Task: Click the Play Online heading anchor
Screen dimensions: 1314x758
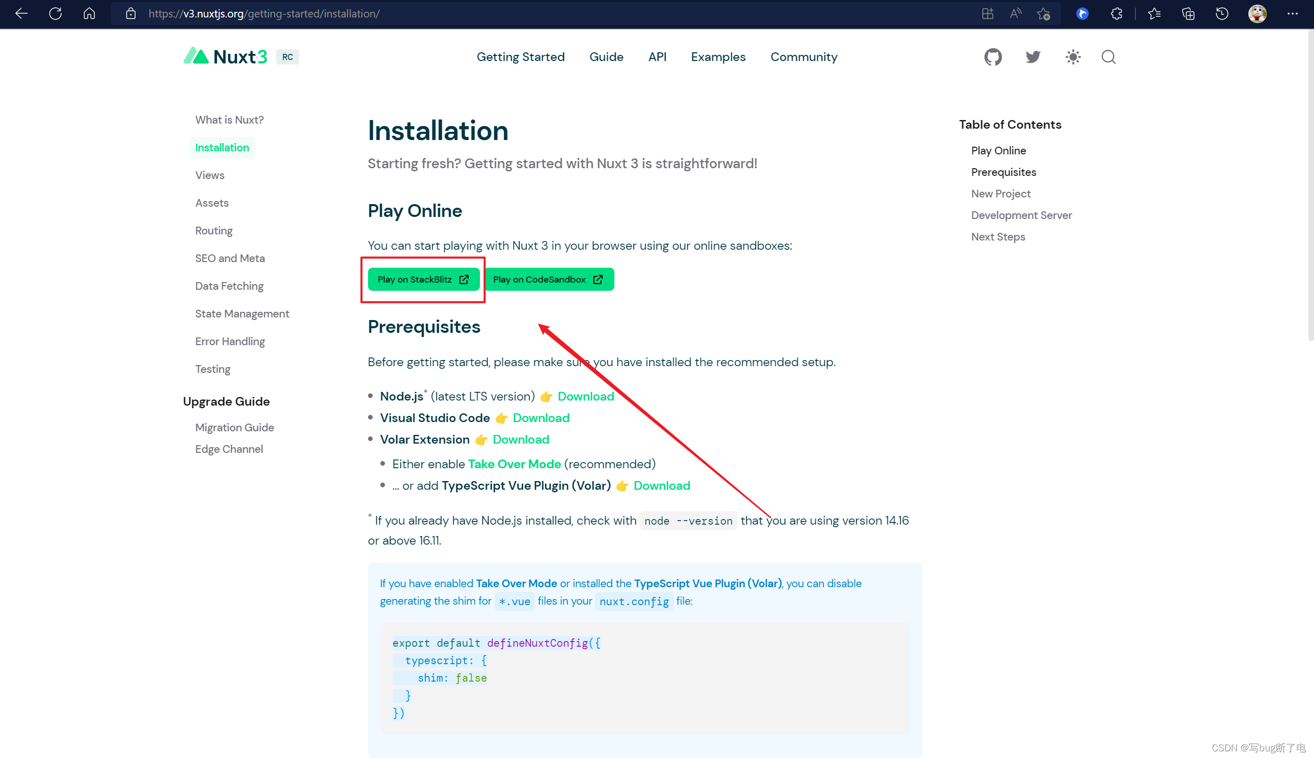Action: click(415, 210)
